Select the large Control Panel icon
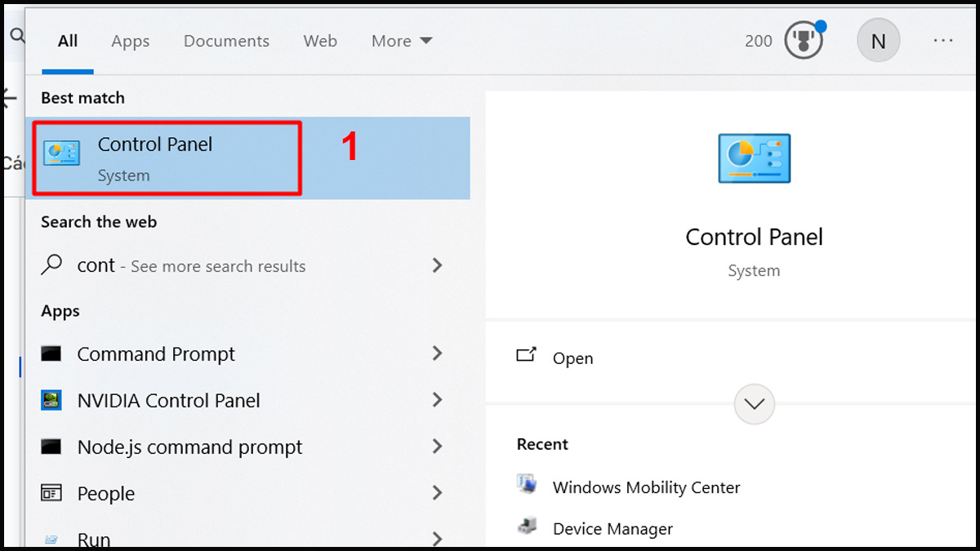The image size is (980, 551). [x=754, y=158]
